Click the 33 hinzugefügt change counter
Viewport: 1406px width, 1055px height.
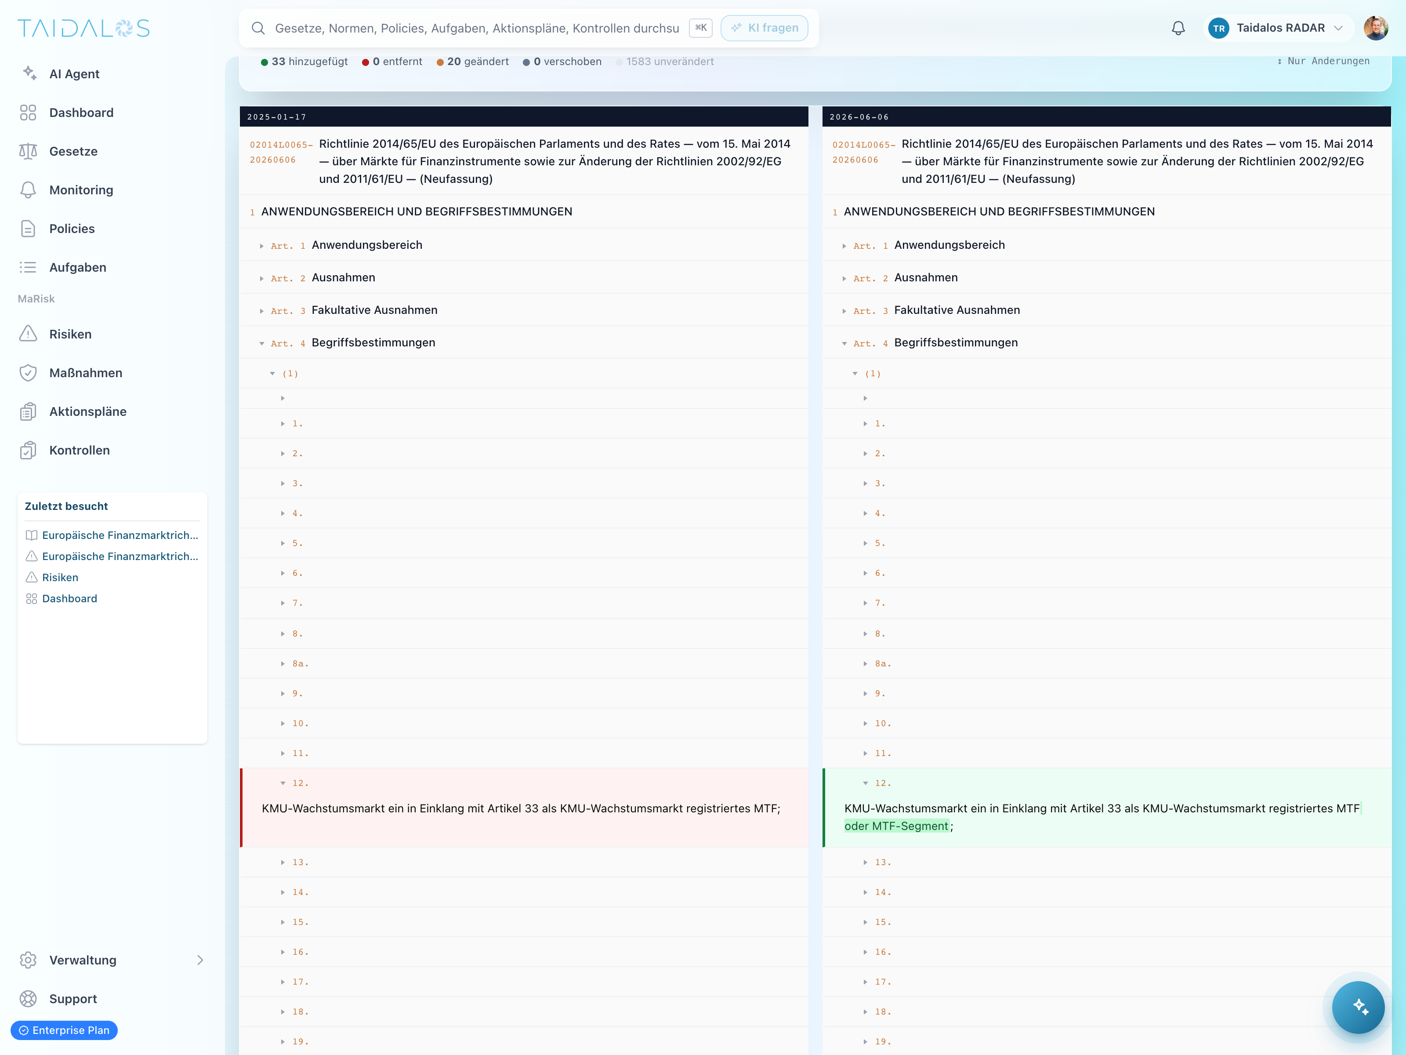(304, 62)
